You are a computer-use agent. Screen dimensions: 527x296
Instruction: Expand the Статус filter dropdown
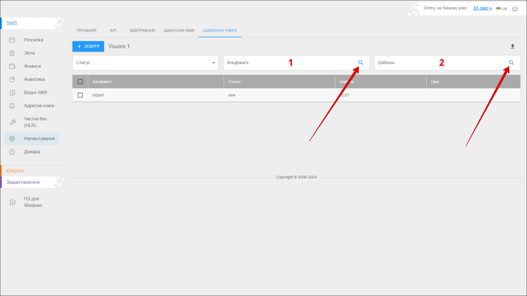(x=145, y=63)
